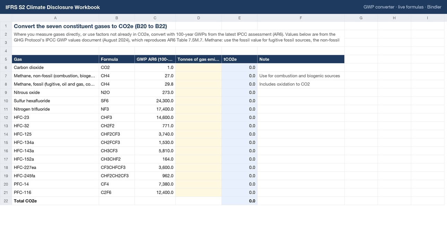Screen dimensions: 447x250
Task: Select row 5 header number
Action: (x=6, y=59)
